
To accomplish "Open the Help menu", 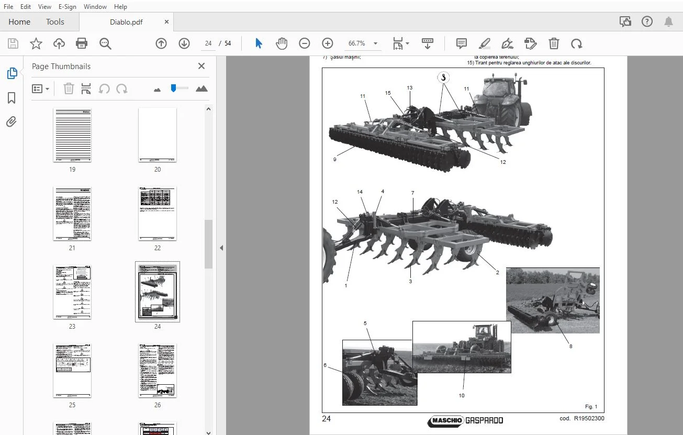I will tap(120, 7).
